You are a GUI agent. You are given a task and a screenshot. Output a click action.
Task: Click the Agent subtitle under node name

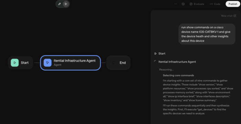tap(57, 65)
